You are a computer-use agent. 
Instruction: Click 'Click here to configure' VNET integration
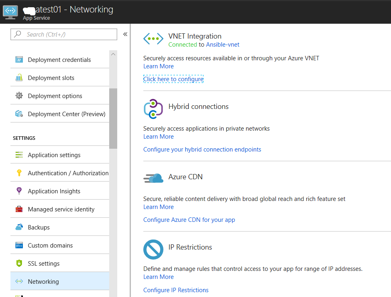tap(173, 79)
